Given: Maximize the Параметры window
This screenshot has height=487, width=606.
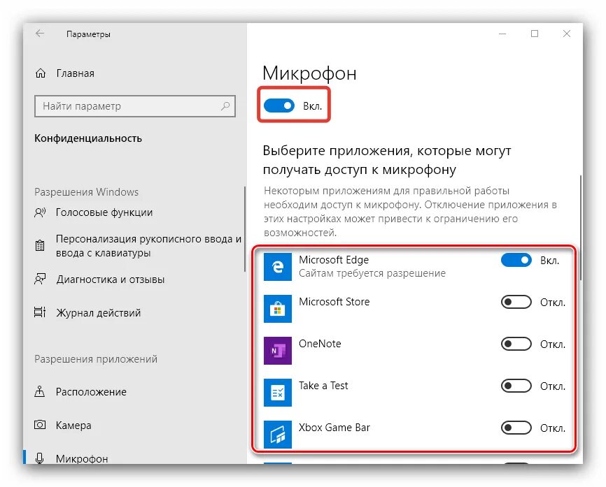Looking at the screenshot, I should click(535, 34).
